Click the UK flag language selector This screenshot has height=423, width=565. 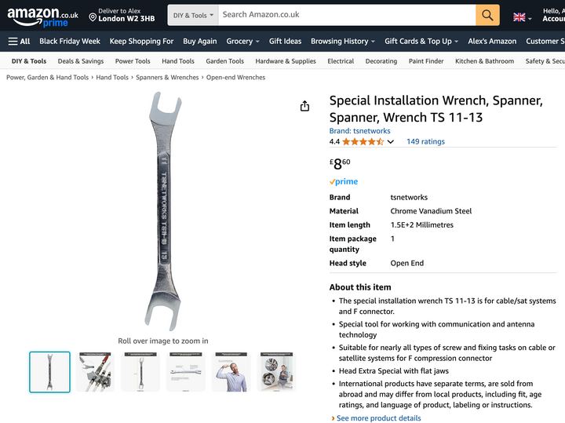[x=519, y=16]
